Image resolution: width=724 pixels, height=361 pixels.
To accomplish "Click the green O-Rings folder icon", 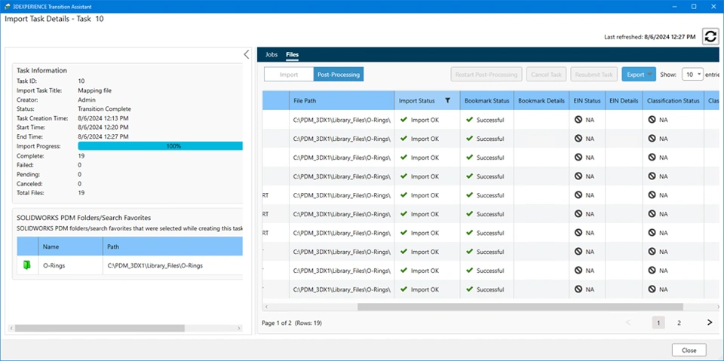I will (27, 265).
